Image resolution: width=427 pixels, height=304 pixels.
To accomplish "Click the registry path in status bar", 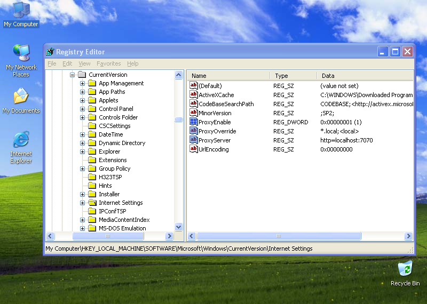I will 179,249.
